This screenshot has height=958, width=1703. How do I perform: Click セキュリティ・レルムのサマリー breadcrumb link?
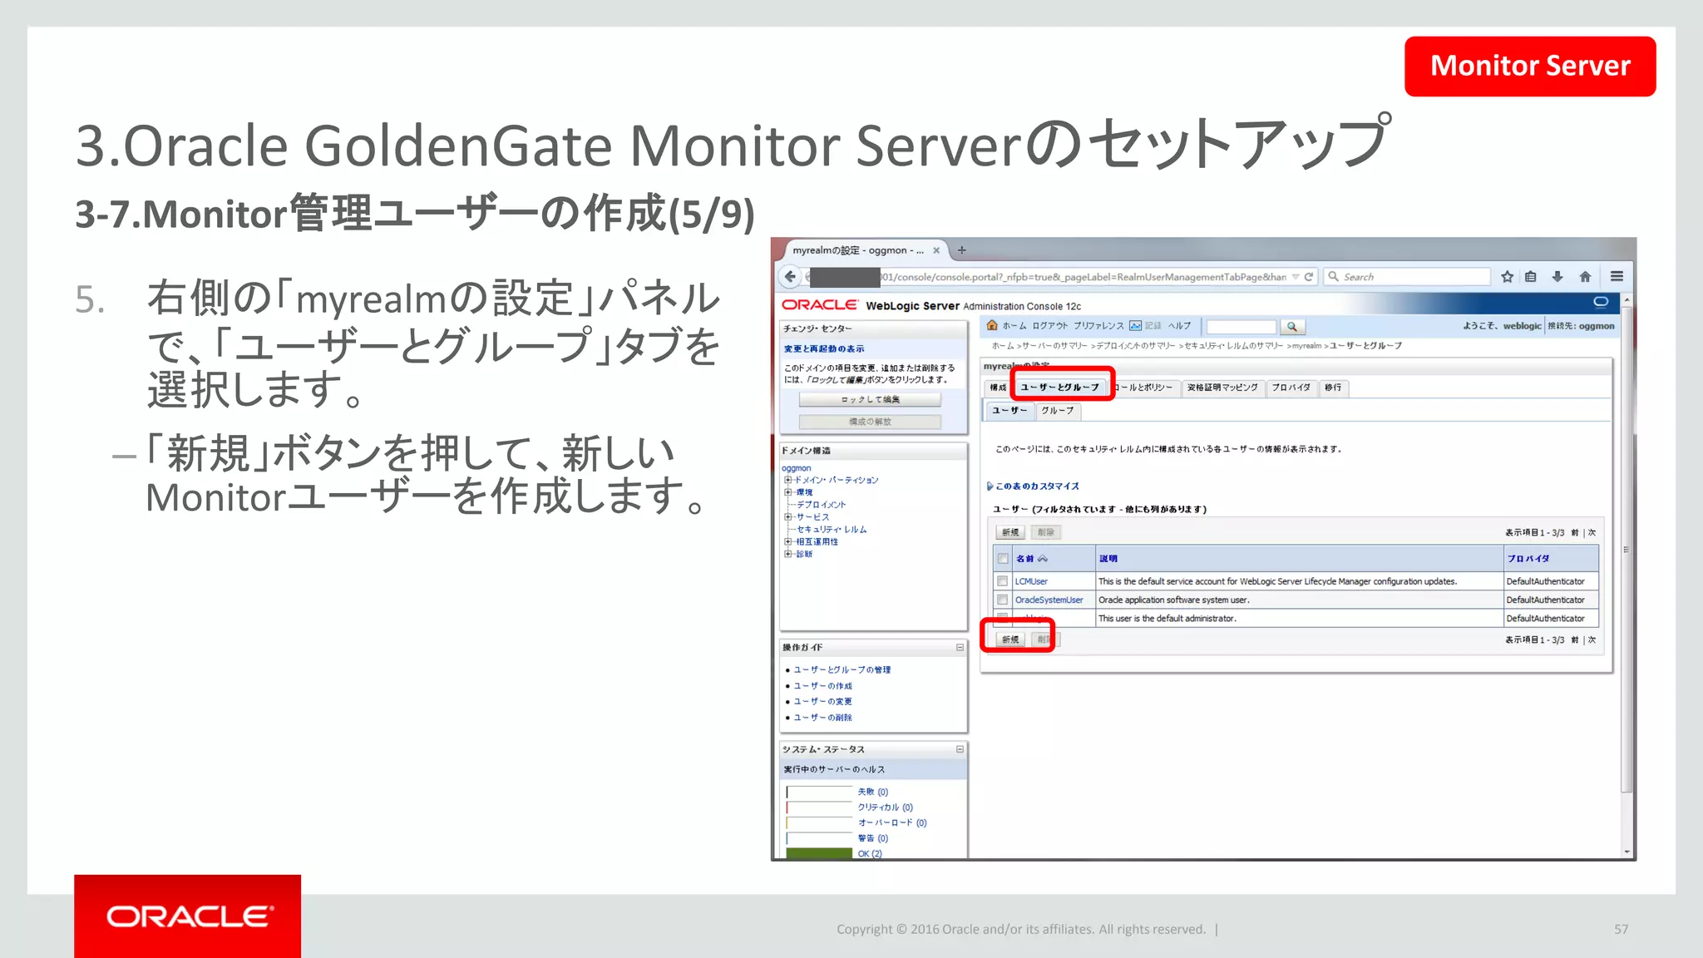(x=1233, y=346)
